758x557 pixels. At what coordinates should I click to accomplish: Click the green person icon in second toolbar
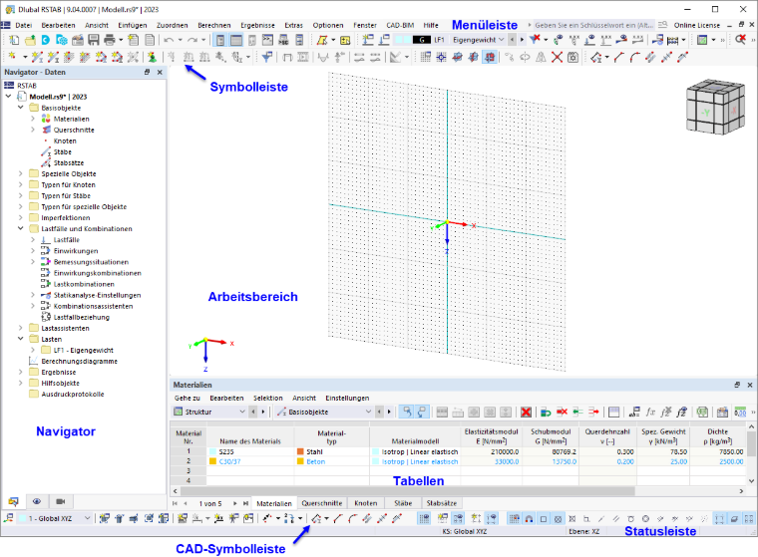(x=153, y=58)
